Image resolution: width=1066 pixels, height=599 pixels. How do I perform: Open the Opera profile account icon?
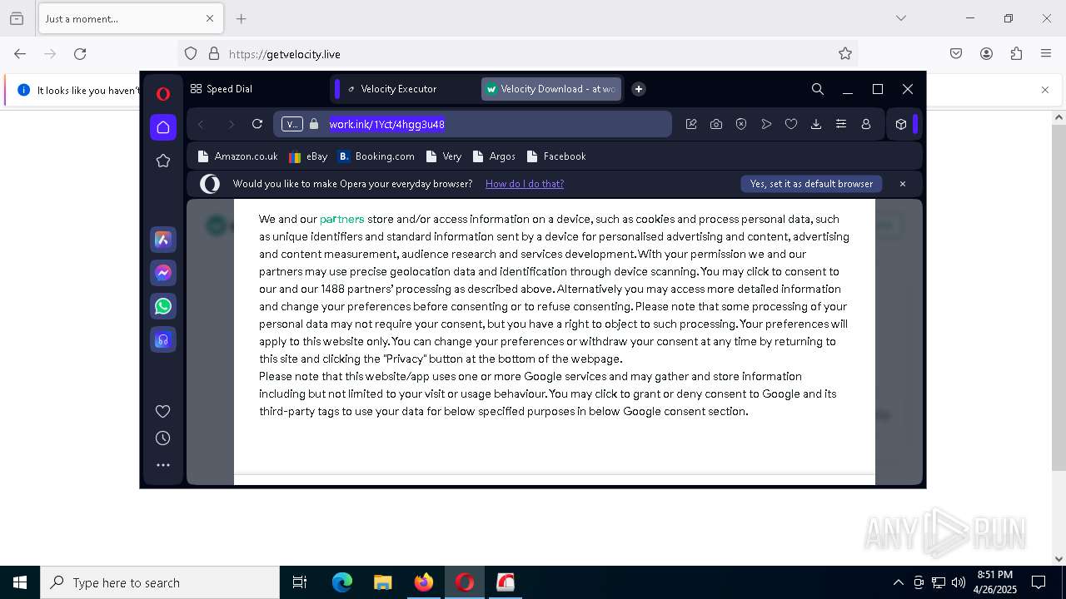[866, 124]
